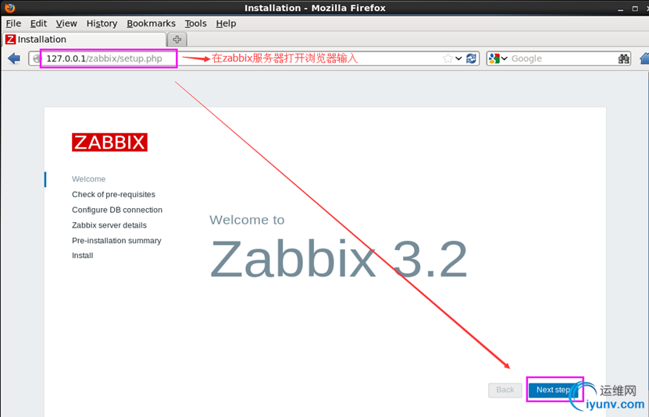
Task: Maximize the Firefox window
Action: (x=635, y=9)
